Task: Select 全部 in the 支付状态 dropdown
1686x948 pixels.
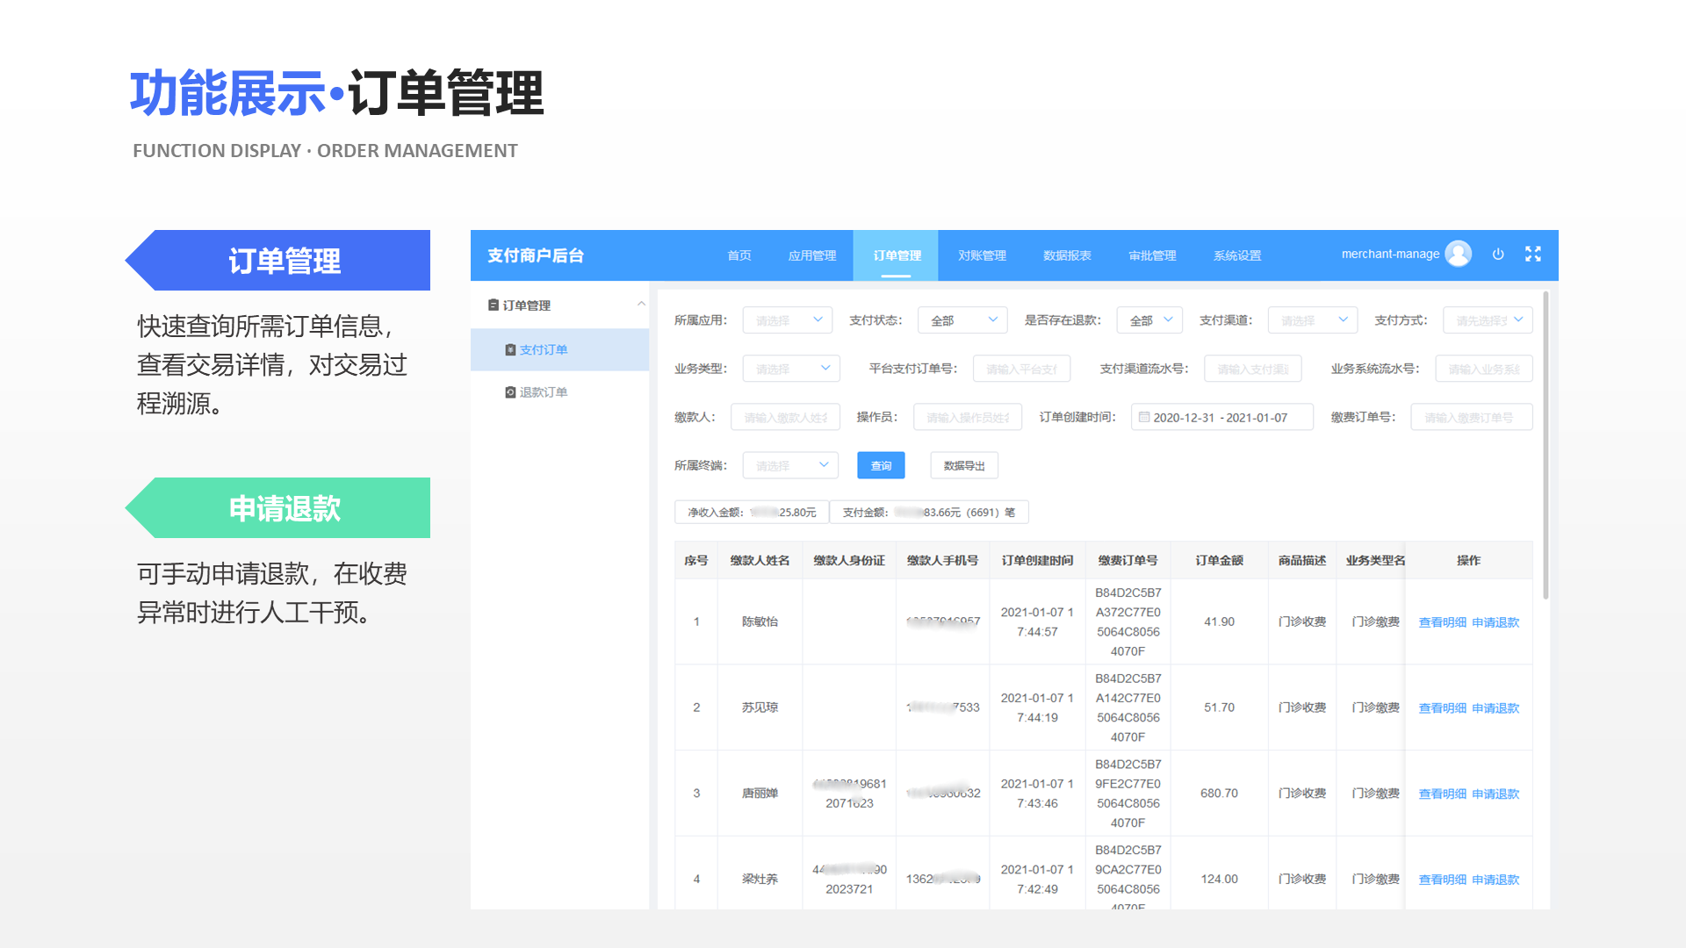Action: (962, 320)
